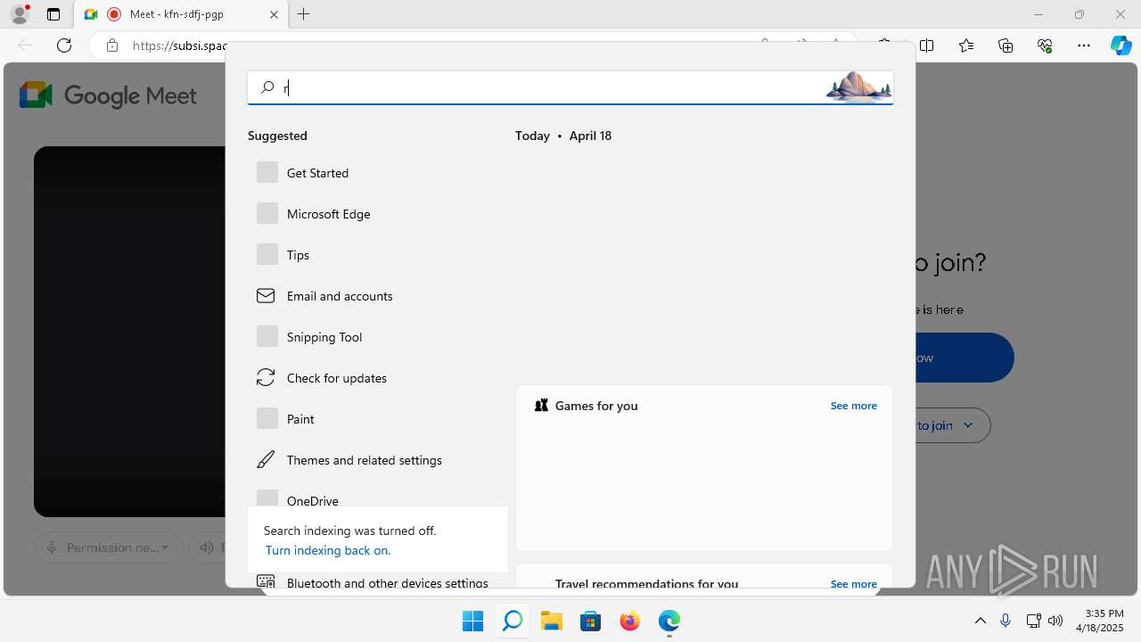Go back to the previous page
1141x642 pixels.
25,45
